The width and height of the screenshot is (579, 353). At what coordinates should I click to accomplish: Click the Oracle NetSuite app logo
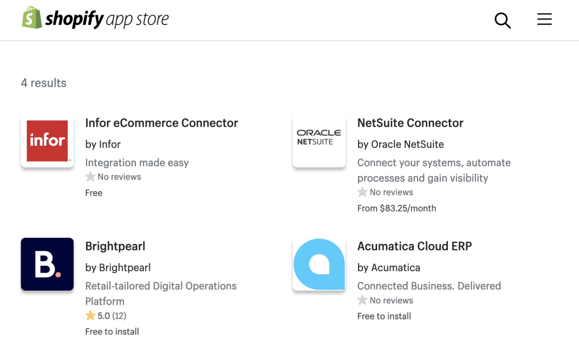pos(319,141)
